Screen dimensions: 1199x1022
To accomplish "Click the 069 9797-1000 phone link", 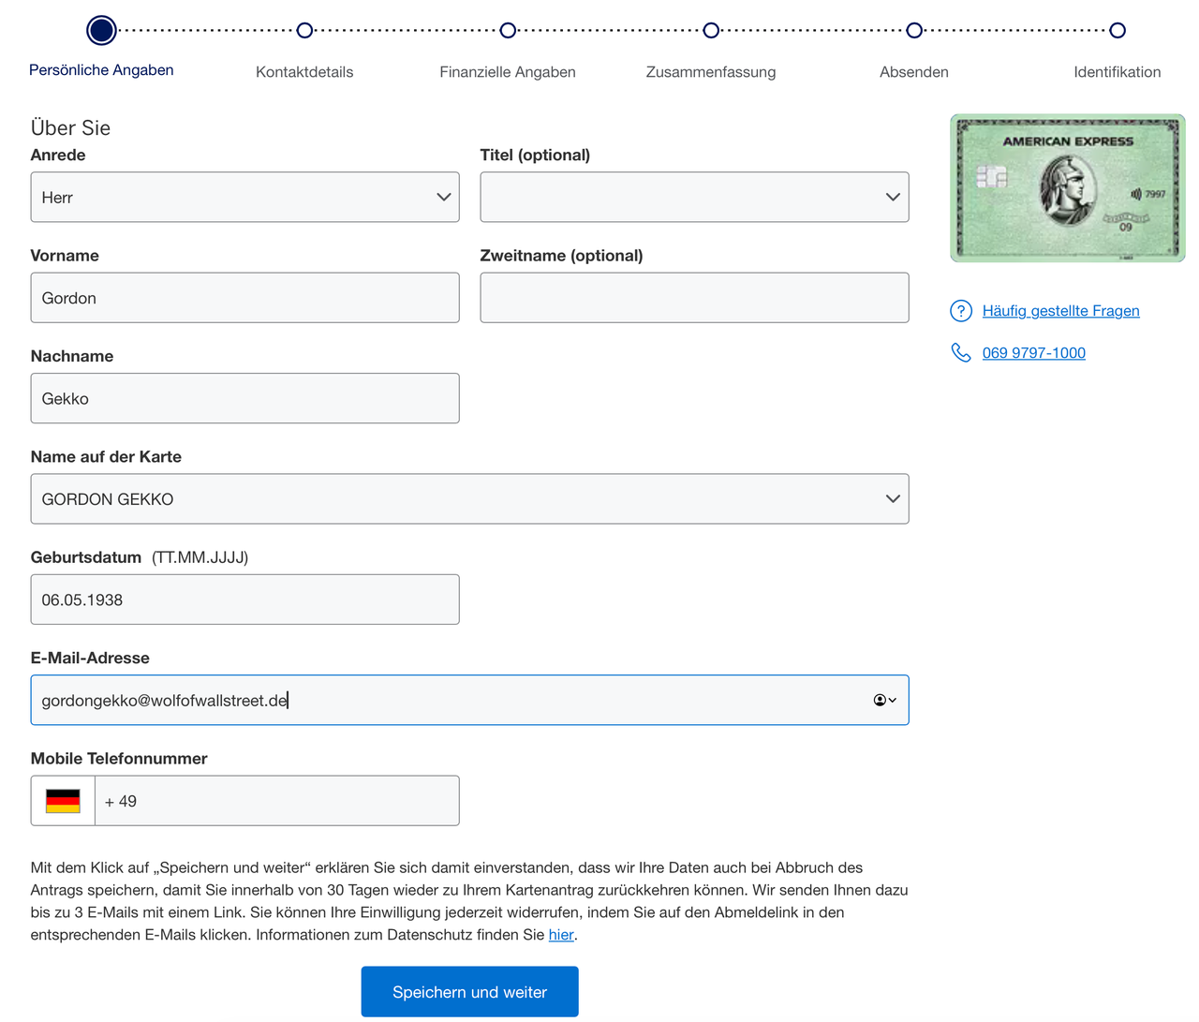I will click(1034, 353).
